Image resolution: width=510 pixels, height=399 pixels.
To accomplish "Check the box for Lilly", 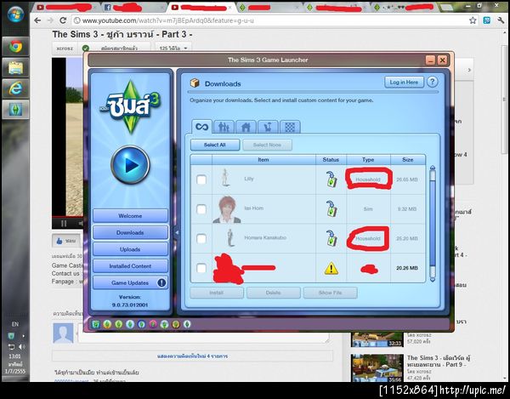I will [201, 180].
